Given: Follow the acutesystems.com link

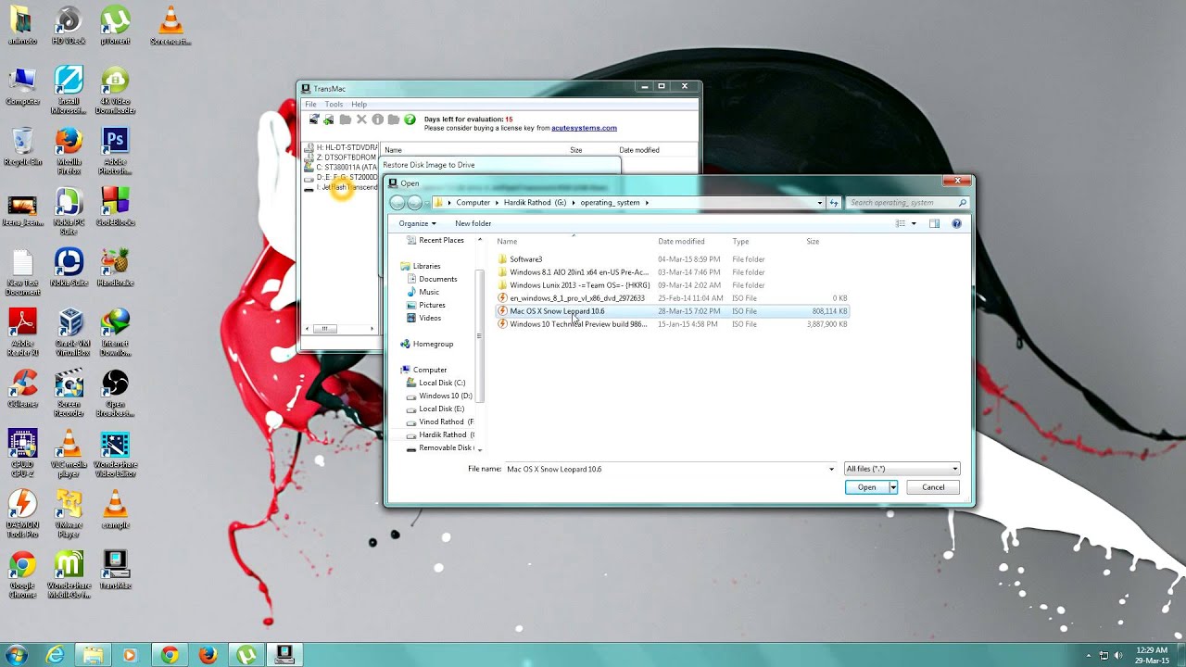Looking at the screenshot, I should (x=584, y=128).
